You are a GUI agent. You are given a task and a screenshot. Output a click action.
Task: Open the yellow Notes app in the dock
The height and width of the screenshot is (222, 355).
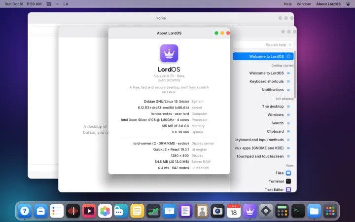137,211
